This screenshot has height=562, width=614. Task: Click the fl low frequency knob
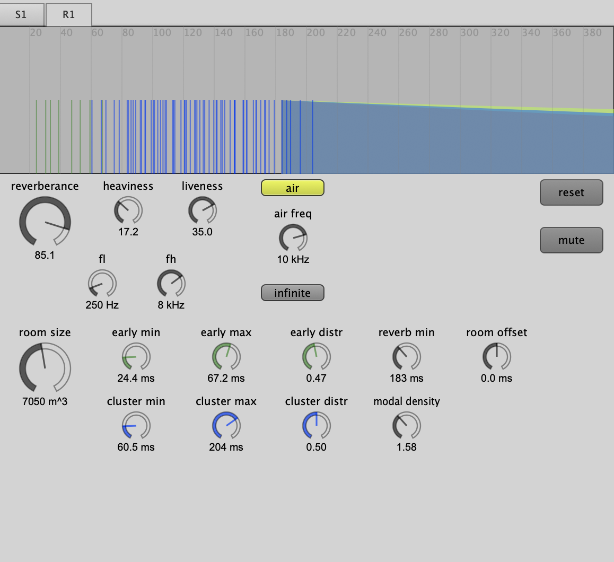102,284
